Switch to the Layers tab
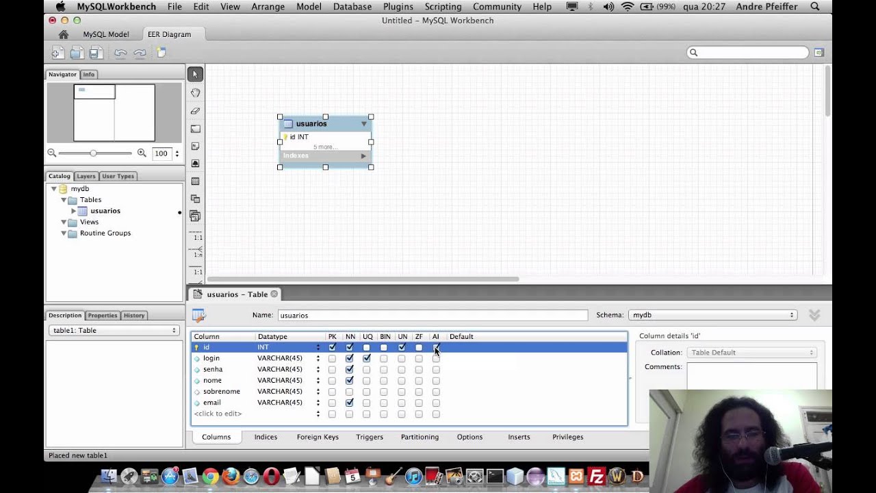 coord(86,176)
